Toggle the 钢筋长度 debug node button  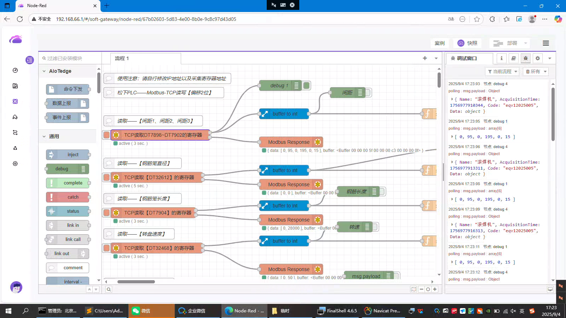click(382, 192)
